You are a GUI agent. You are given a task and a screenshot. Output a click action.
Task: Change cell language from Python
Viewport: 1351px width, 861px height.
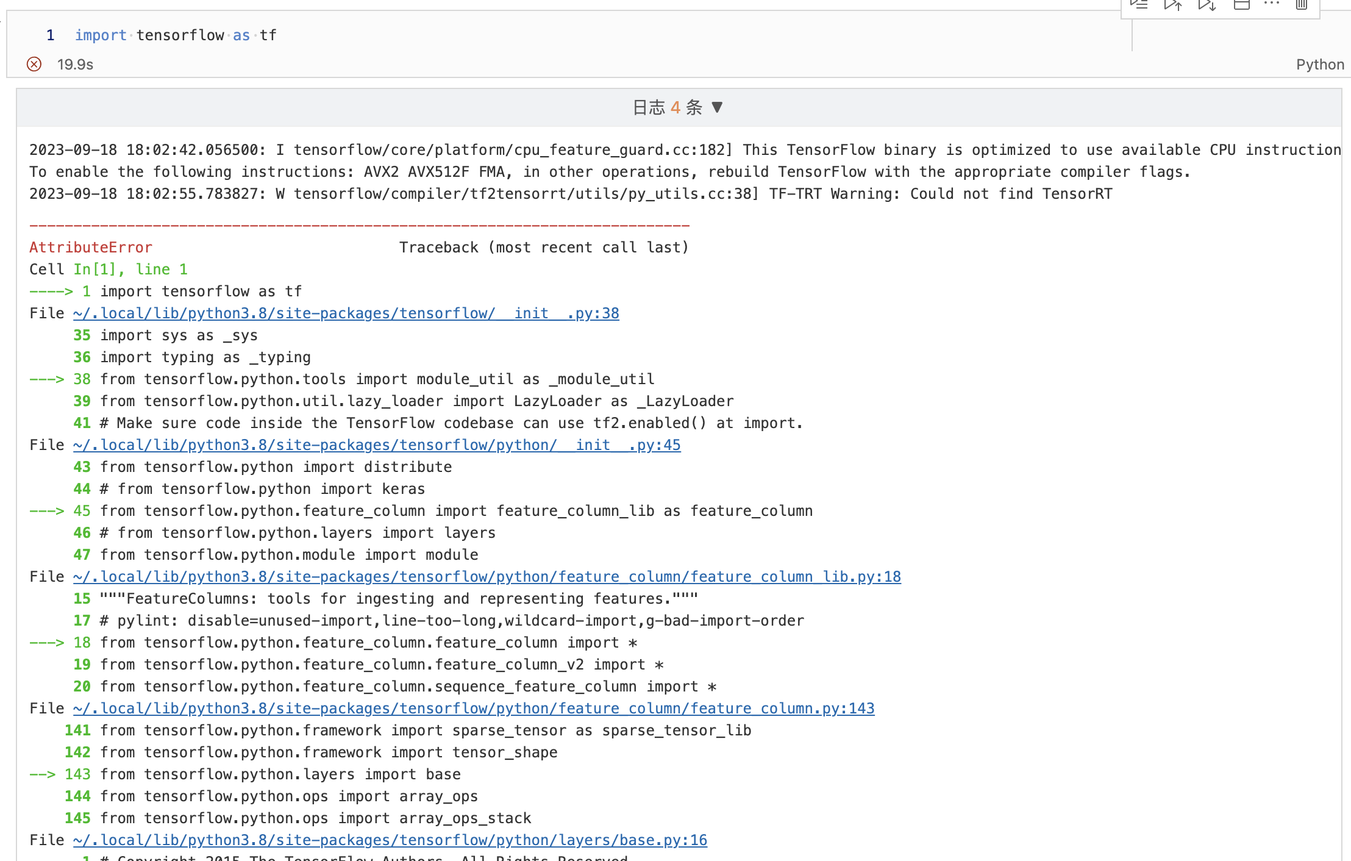1319,65
